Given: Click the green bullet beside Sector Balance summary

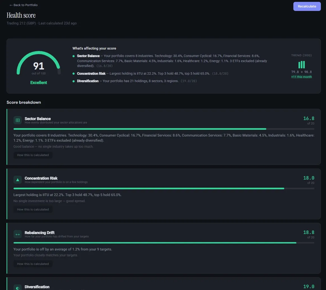Looking at the screenshot, I should (x=74, y=56).
